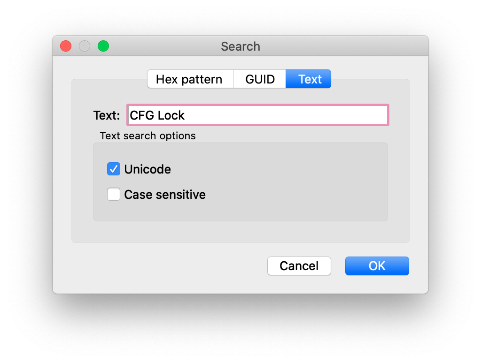Click the 'Text search options' group heading

pos(148,136)
